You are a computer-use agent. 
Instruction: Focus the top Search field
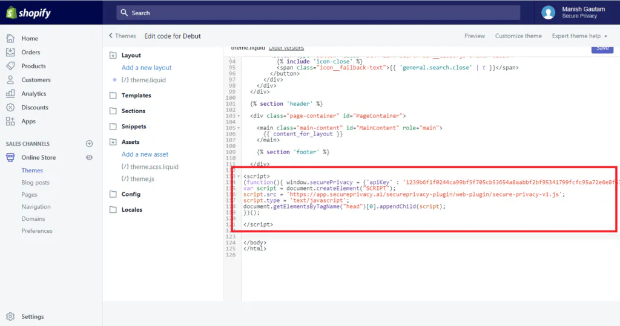click(x=318, y=13)
